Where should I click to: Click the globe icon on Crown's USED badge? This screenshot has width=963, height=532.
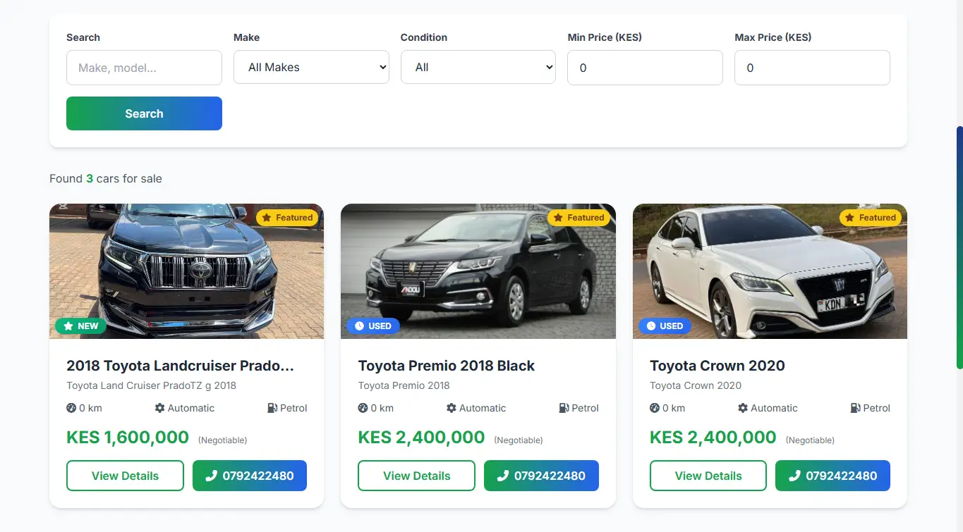click(x=650, y=326)
